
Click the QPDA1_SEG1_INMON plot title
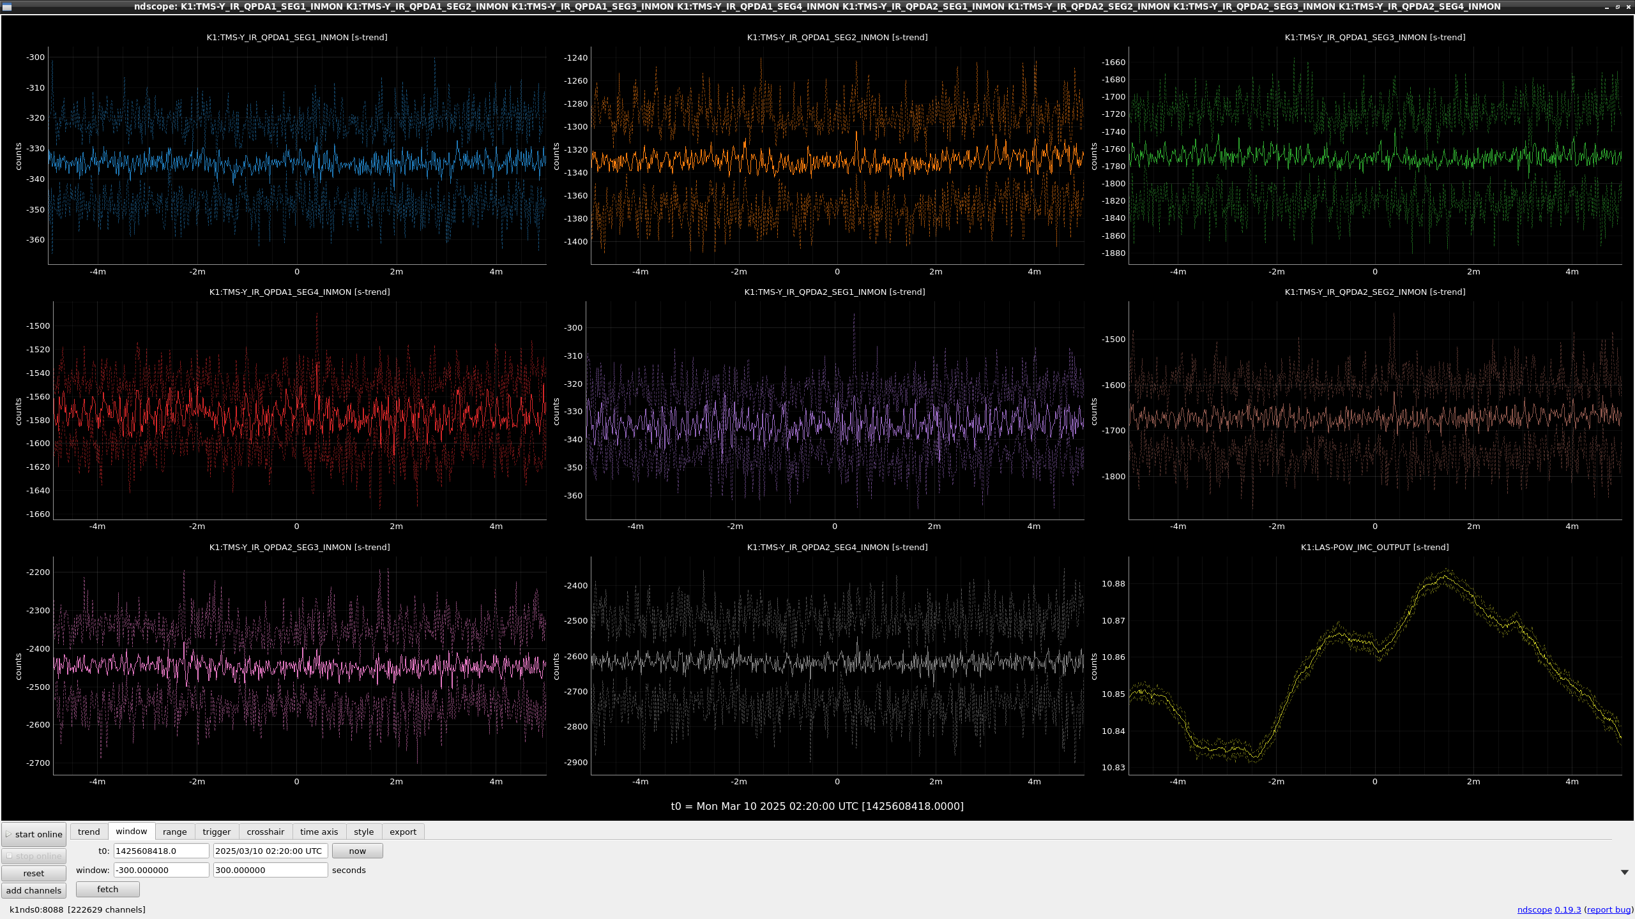(x=297, y=37)
